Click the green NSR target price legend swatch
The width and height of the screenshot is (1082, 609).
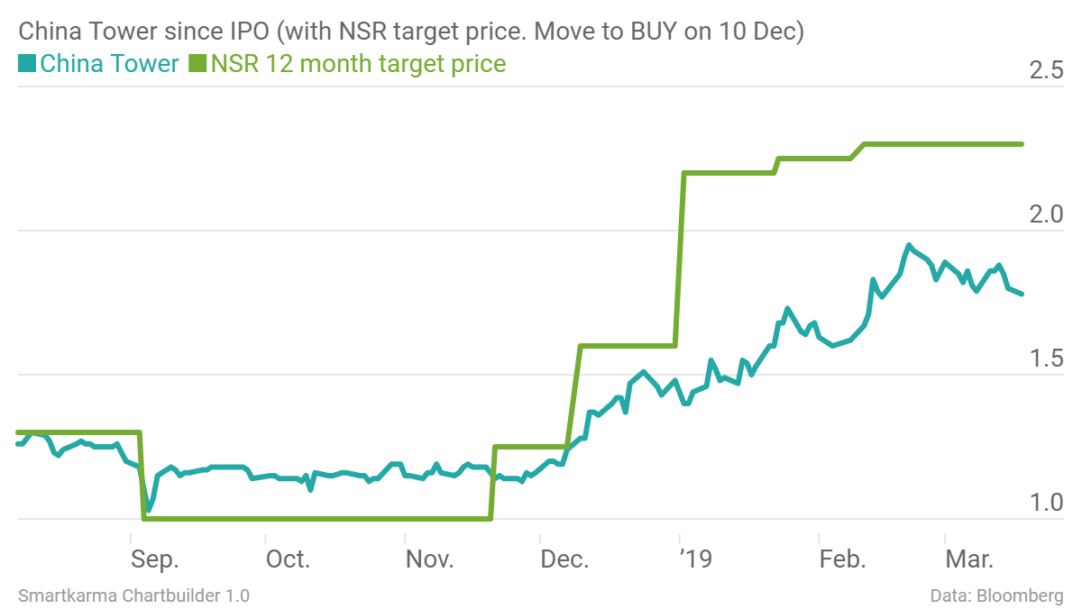click(197, 64)
